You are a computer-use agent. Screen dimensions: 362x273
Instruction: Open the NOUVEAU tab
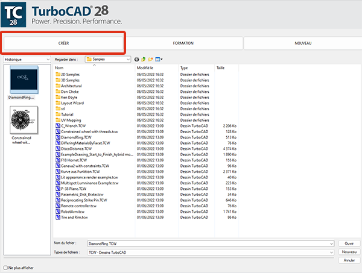coord(303,43)
